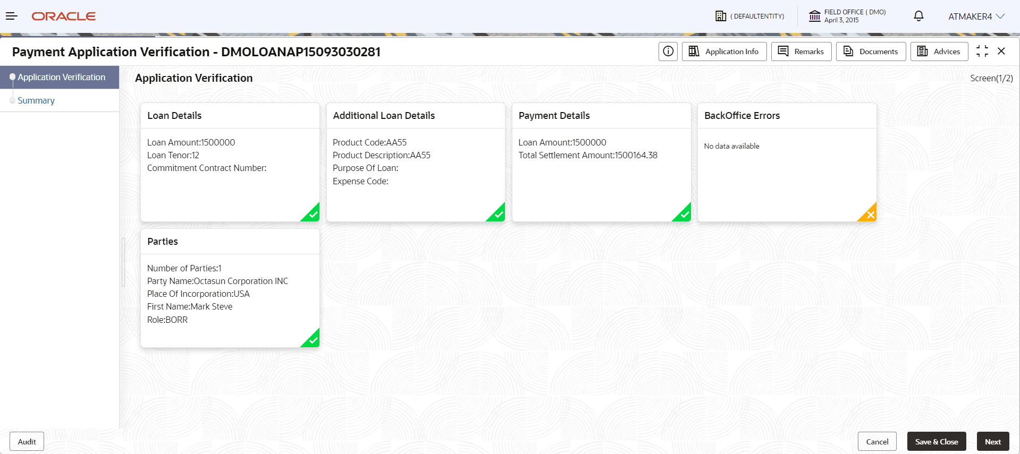This screenshot has height=454, width=1020.
Task: Click the Screen(1/2) indicator
Action: tap(991, 78)
